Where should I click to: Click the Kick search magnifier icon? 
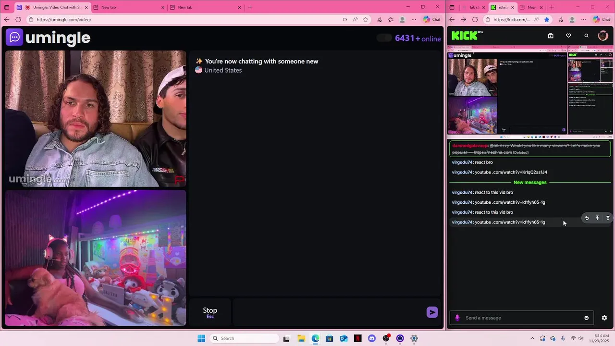pos(586,36)
